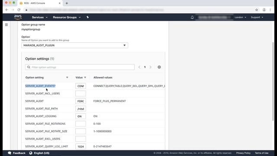Close the RDS - AWS Console tab
The width and height of the screenshot is (277, 156).
tap(60, 3)
